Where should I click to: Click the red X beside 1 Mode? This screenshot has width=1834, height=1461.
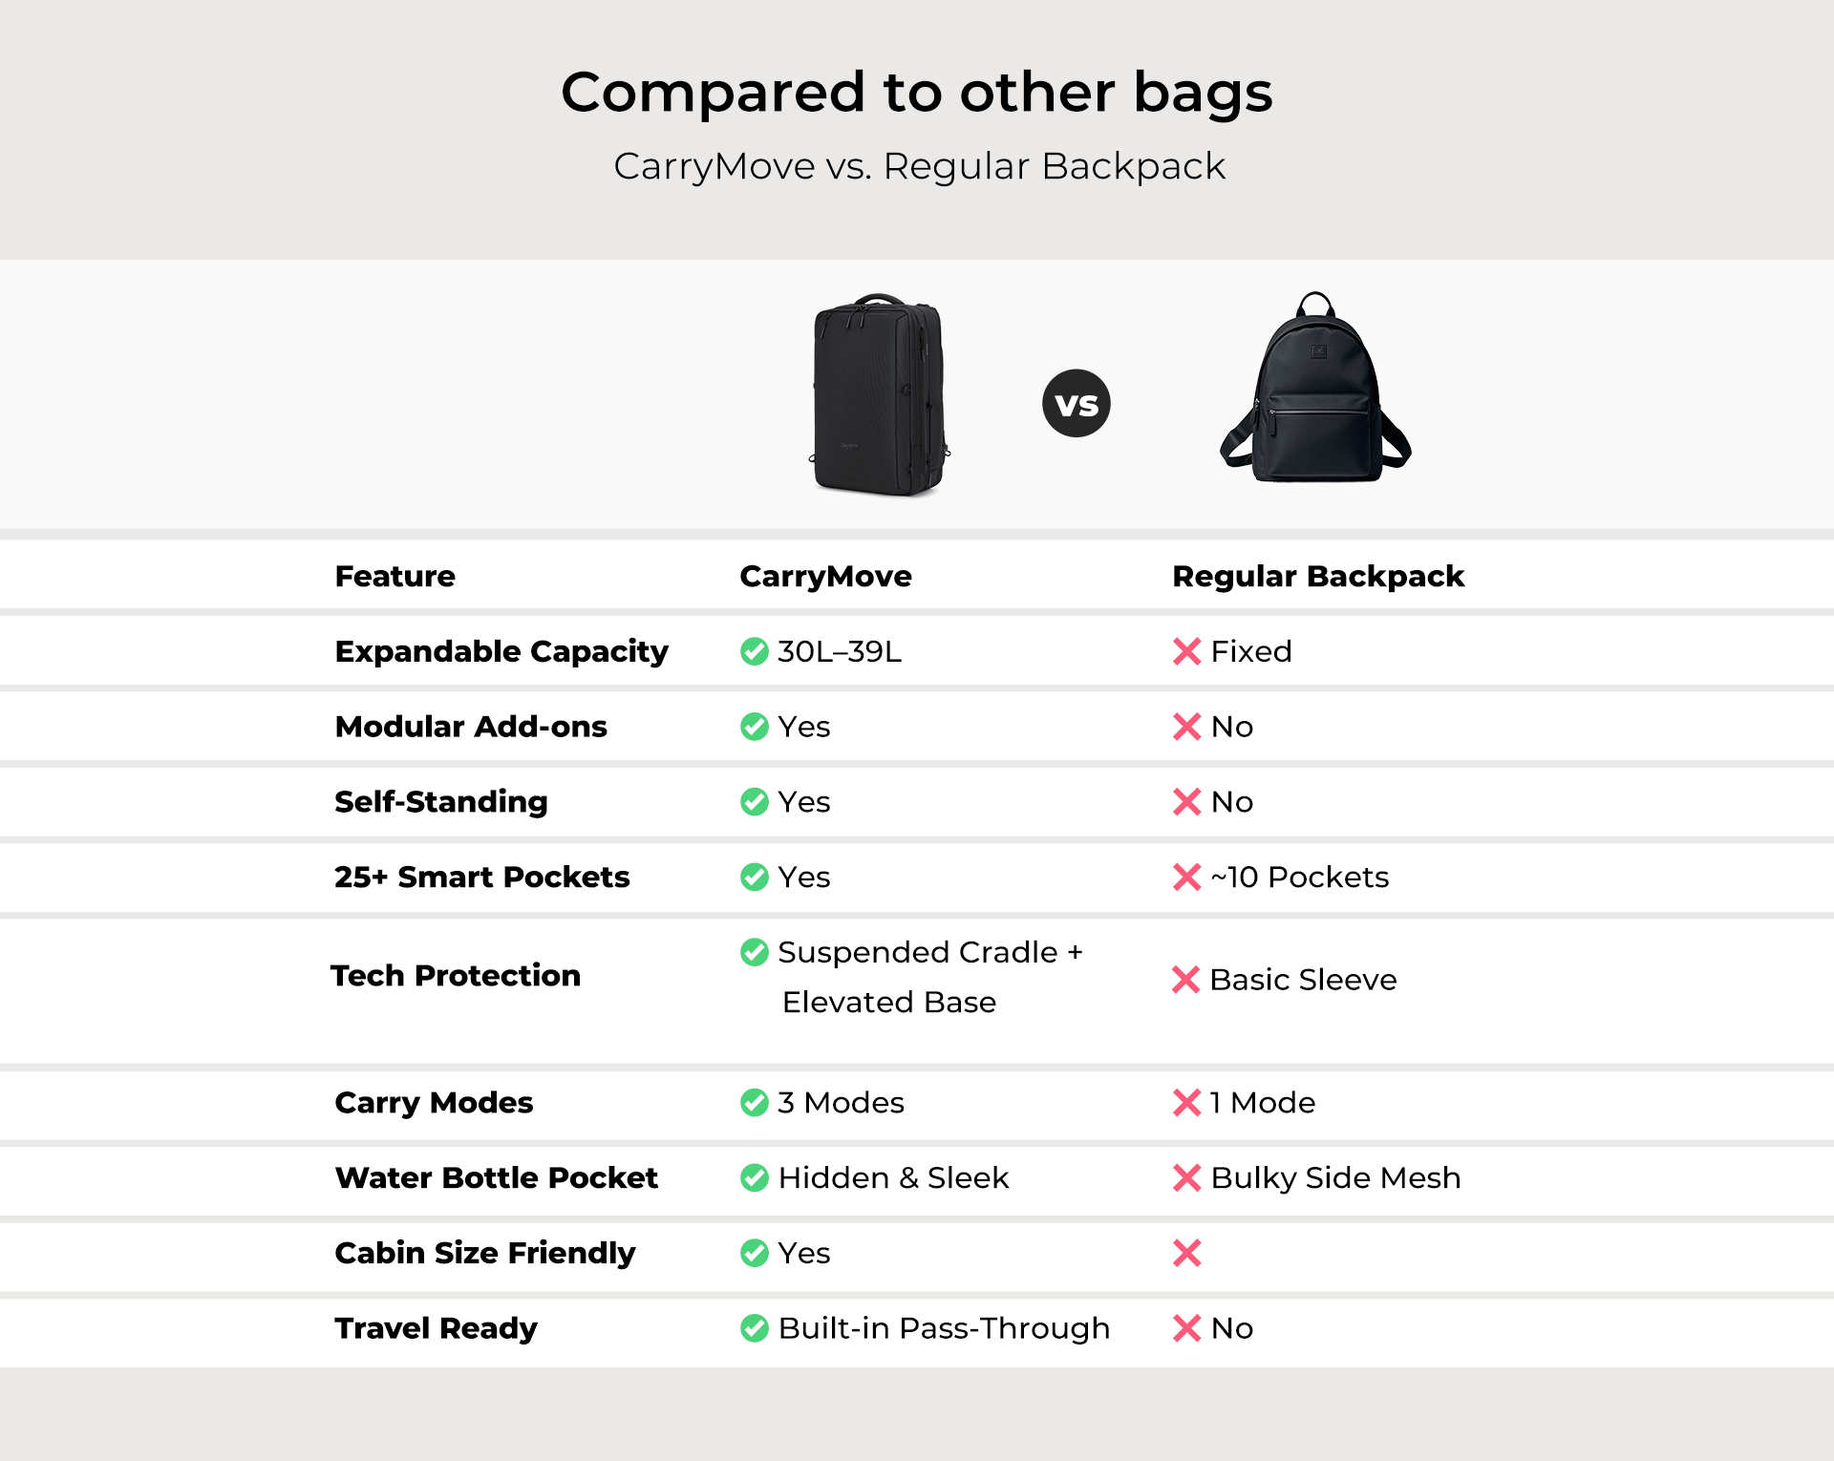[1186, 1103]
